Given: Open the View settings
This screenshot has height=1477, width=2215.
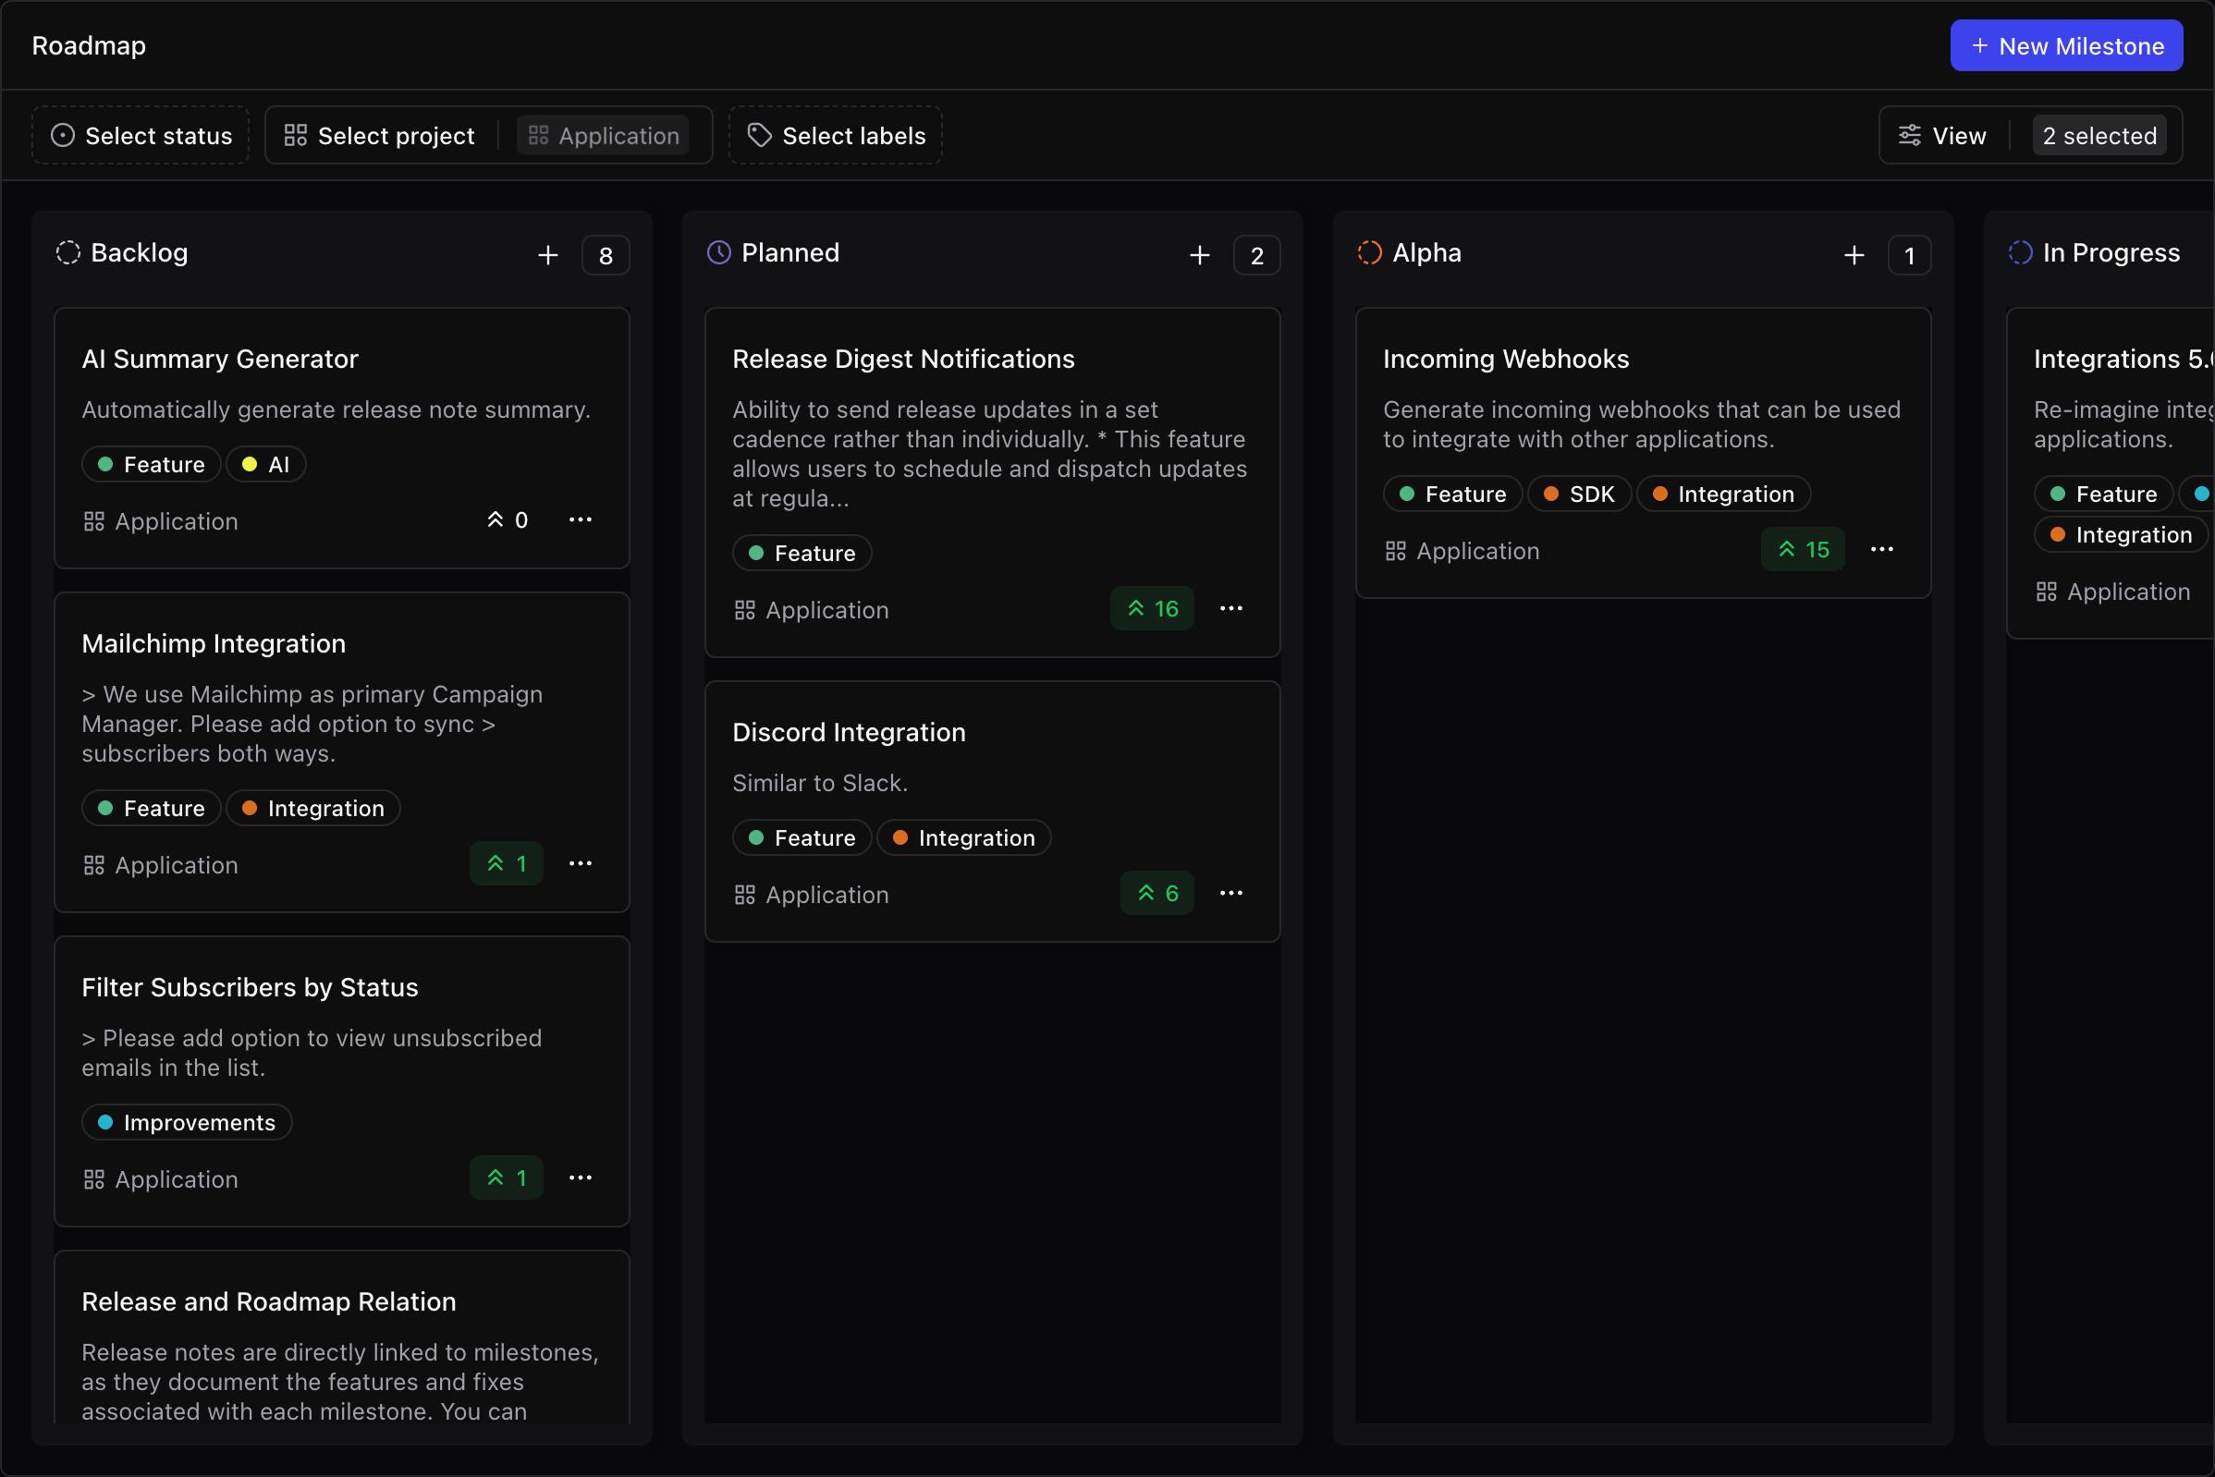Looking at the screenshot, I should (1943, 135).
